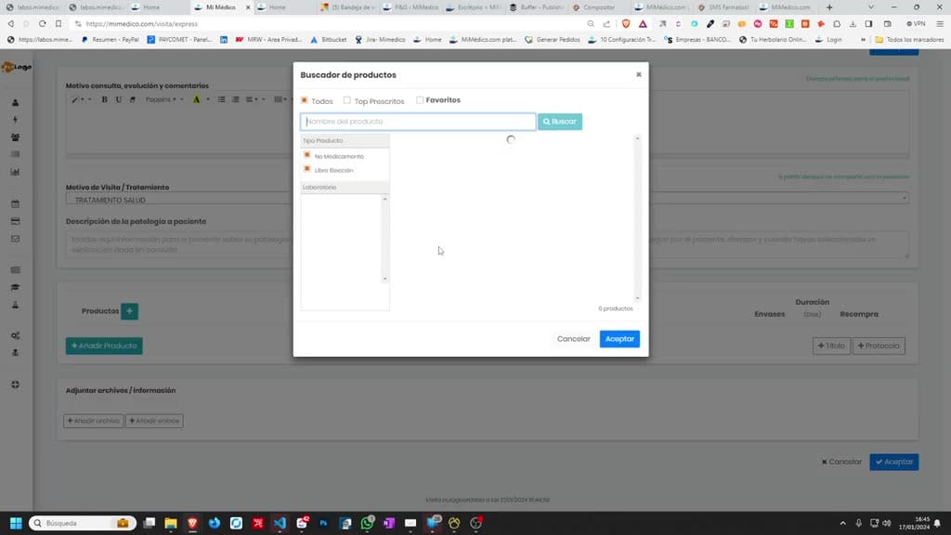Click the Buscar search button
The height and width of the screenshot is (535, 951).
coord(560,122)
